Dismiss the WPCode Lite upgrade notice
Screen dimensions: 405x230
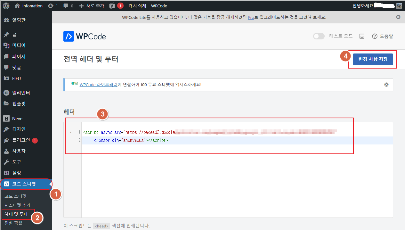click(398, 17)
